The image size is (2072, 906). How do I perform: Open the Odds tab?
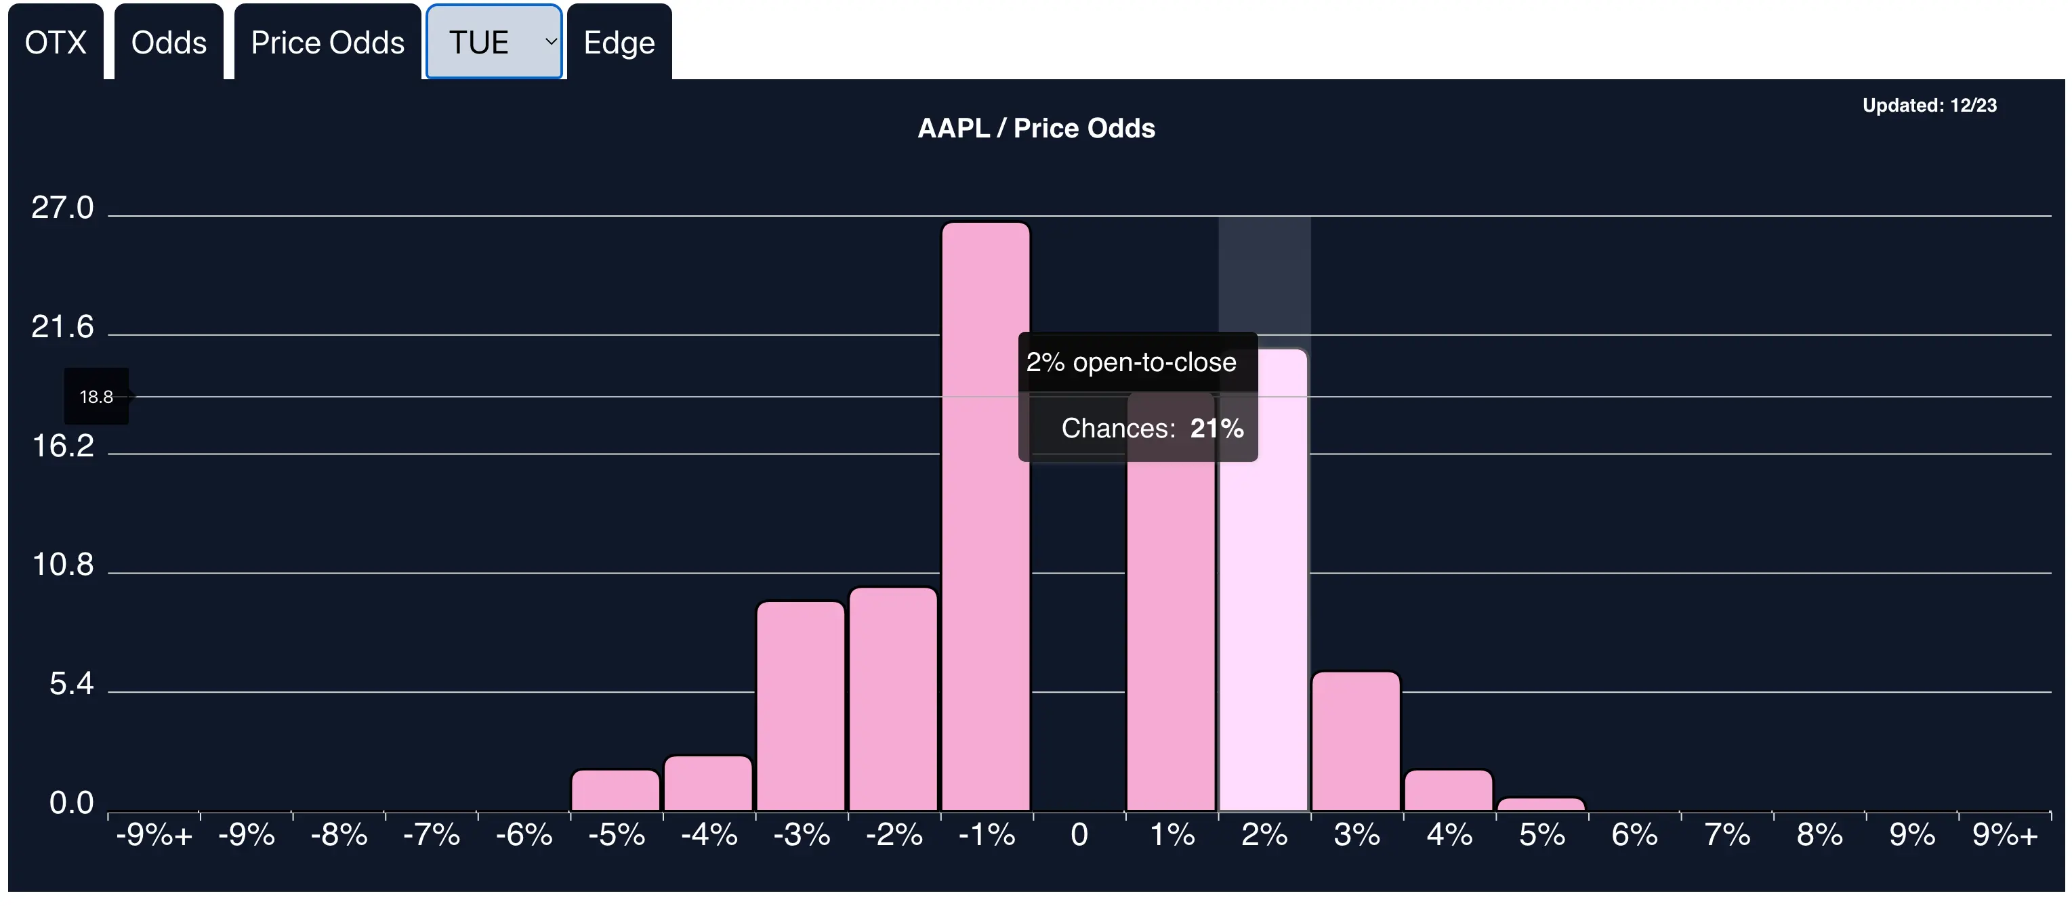169,43
